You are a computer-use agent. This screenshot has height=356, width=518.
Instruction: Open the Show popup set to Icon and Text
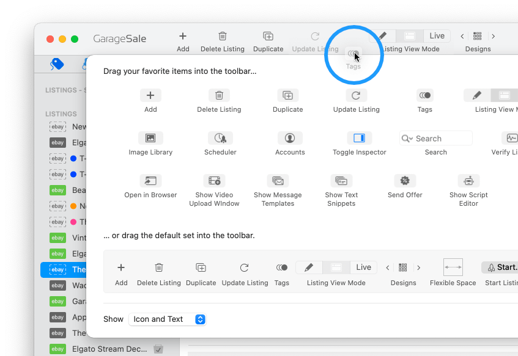pos(168,319)
